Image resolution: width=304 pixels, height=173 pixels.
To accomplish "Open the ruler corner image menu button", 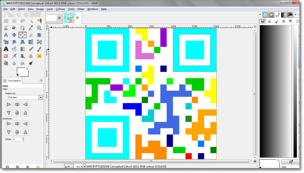I will [x=47, y=26].
